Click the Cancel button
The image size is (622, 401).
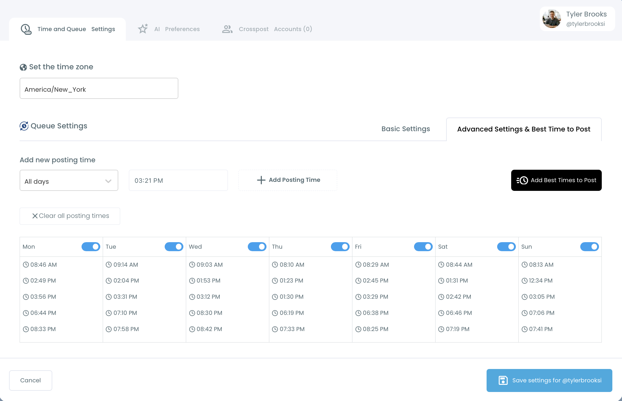[x=31, y=380]
